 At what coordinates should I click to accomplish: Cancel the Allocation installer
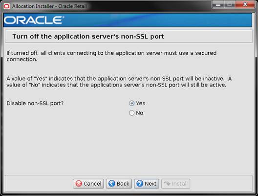(x=88, y=184)
